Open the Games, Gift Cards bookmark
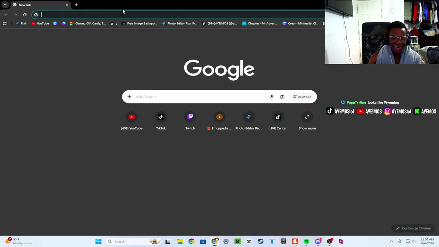Screen dimensions: 439x247 (x=88, y=23)
